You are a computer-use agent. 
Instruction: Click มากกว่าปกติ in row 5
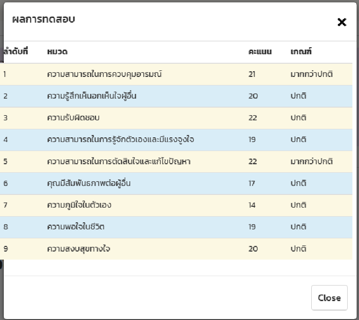312,161
